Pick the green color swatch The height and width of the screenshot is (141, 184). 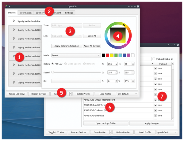pos(116,55)
